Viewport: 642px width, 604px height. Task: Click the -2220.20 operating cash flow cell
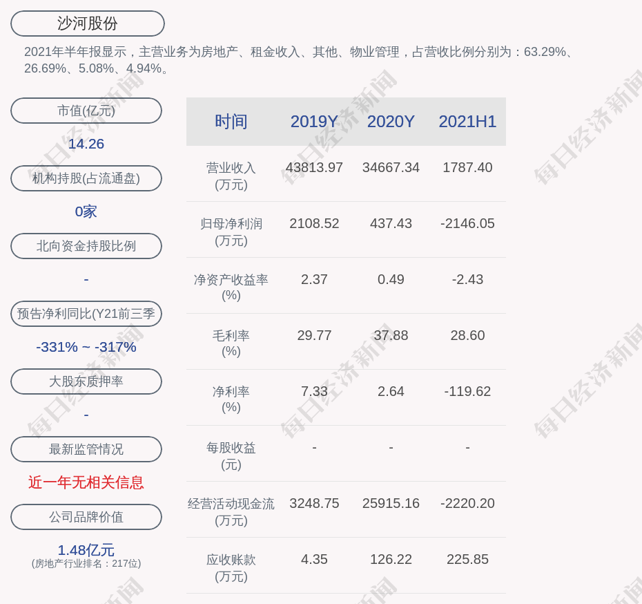467,503
